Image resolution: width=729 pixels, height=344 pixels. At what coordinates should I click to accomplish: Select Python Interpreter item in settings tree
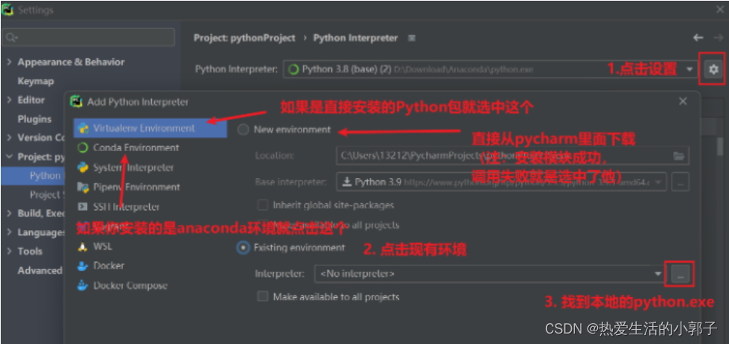point(33,176)
